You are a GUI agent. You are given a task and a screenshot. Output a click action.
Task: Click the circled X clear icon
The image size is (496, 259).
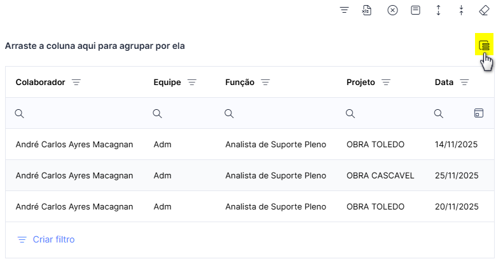click(392, 10)
